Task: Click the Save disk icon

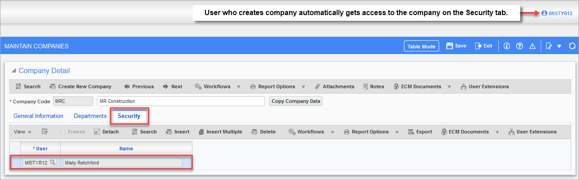Action: (x=449, y=46)
